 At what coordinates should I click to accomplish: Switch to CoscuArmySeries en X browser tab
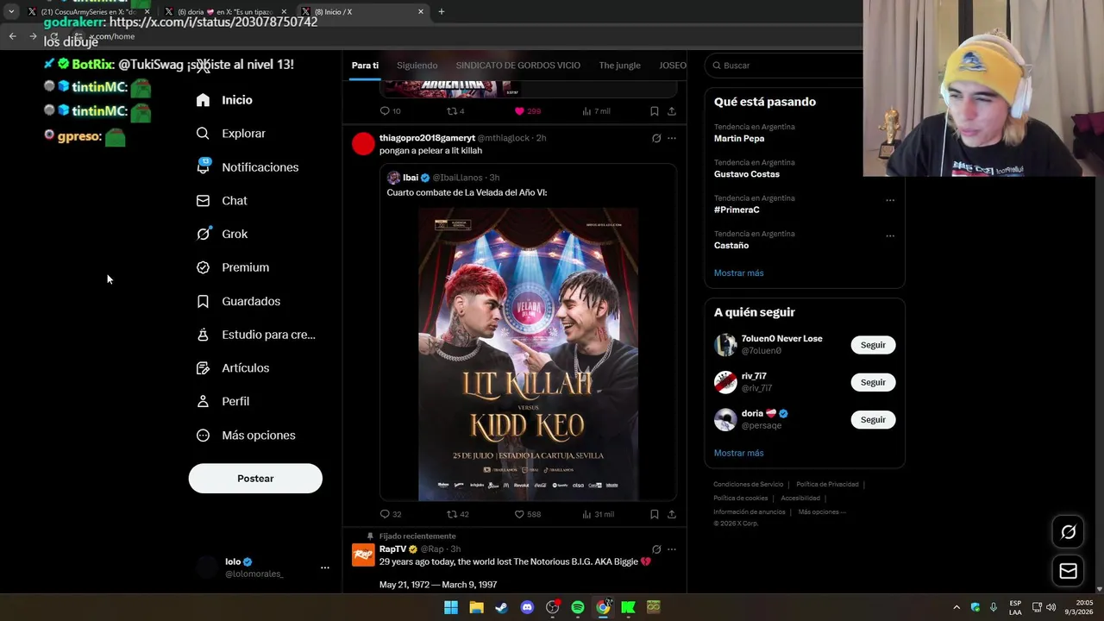click(89, 12)
